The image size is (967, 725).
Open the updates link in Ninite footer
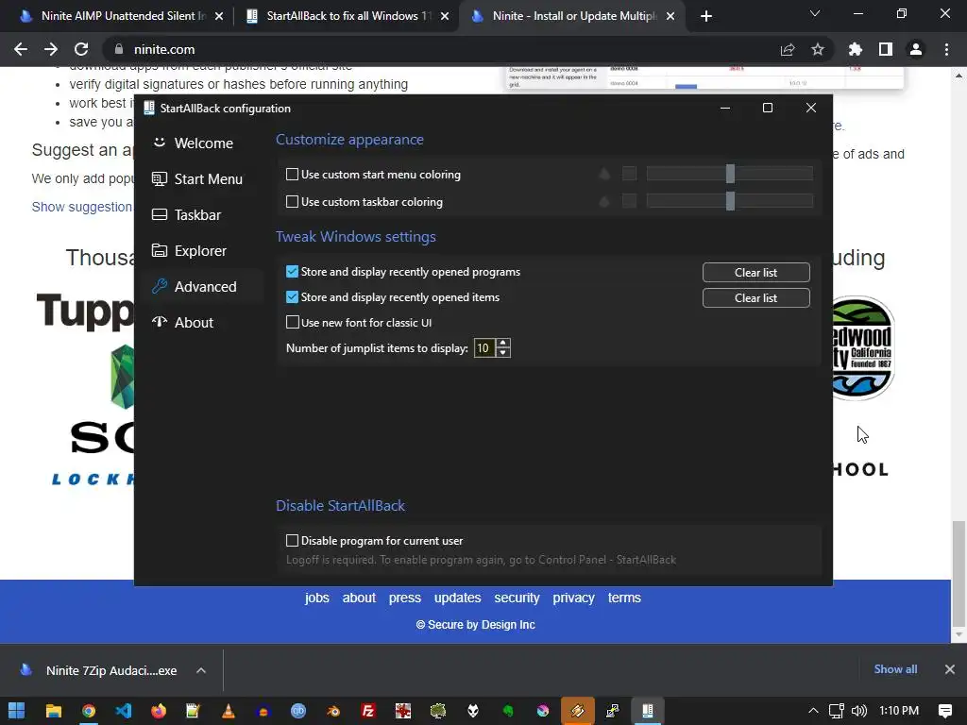(458, 598)
